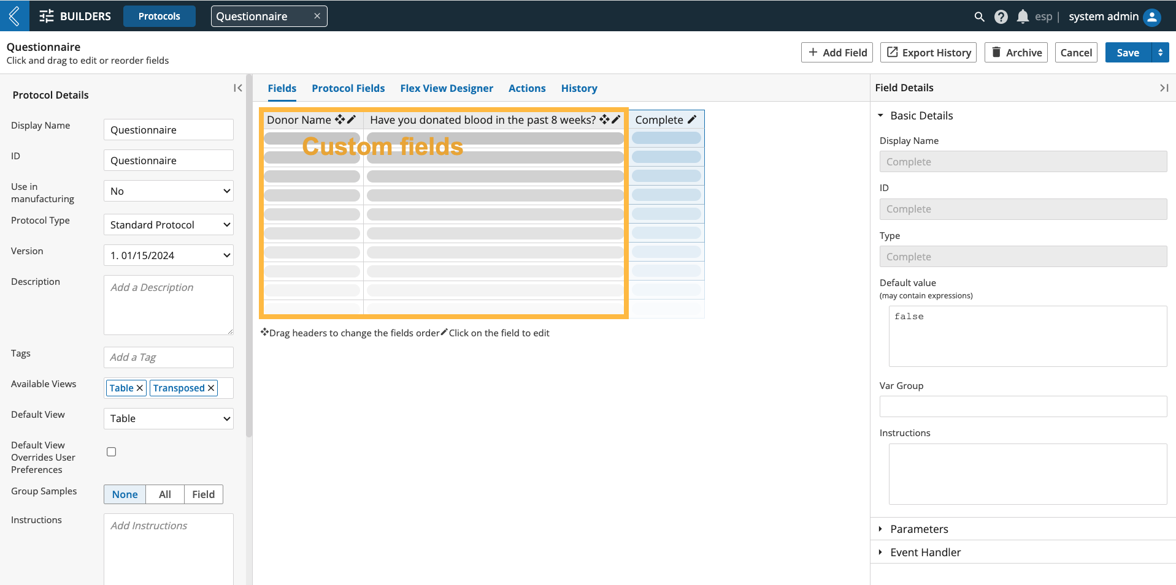Remove the Transposed view tag
The height and width of the screenshot is (585, 1176).
[x=211, y=388]
